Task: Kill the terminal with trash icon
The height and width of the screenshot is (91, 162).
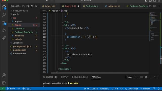Action: click(x=146, y=77)
